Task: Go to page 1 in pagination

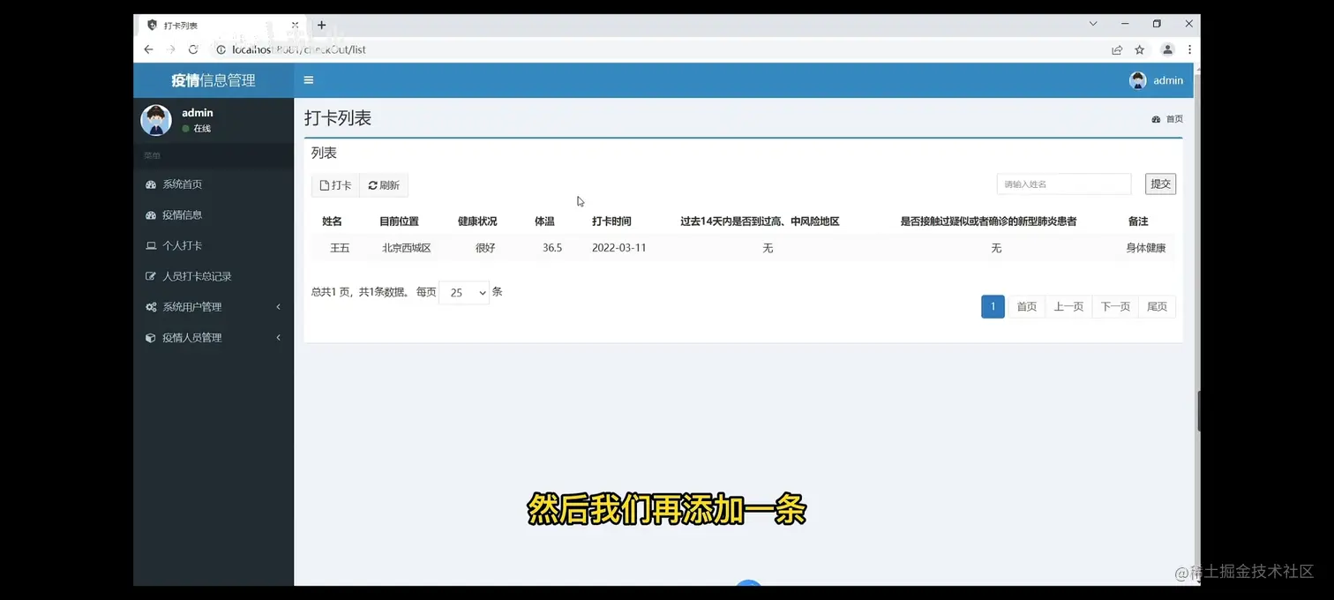Action: coord(993,306)
